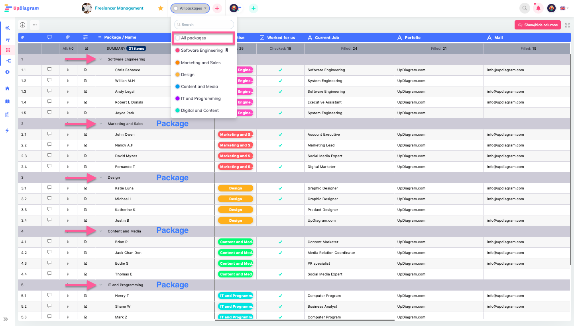Image resolution: width=574 pixels, height=326 pixels.
Task: Select the grid view icon in sidebar
Action: pos(8,50)
